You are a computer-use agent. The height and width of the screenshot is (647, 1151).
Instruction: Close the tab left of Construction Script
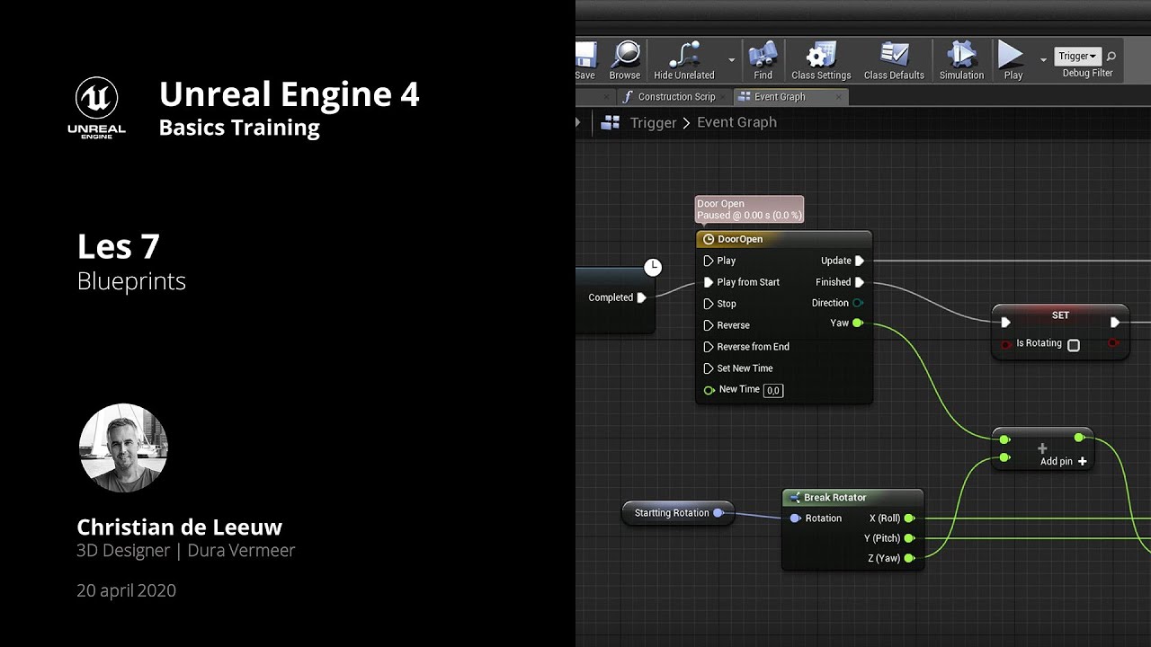coord(607,97)
